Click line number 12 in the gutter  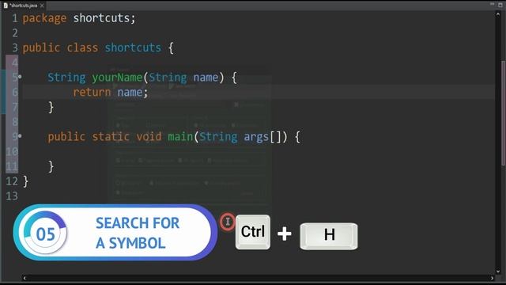coord(12,181)
